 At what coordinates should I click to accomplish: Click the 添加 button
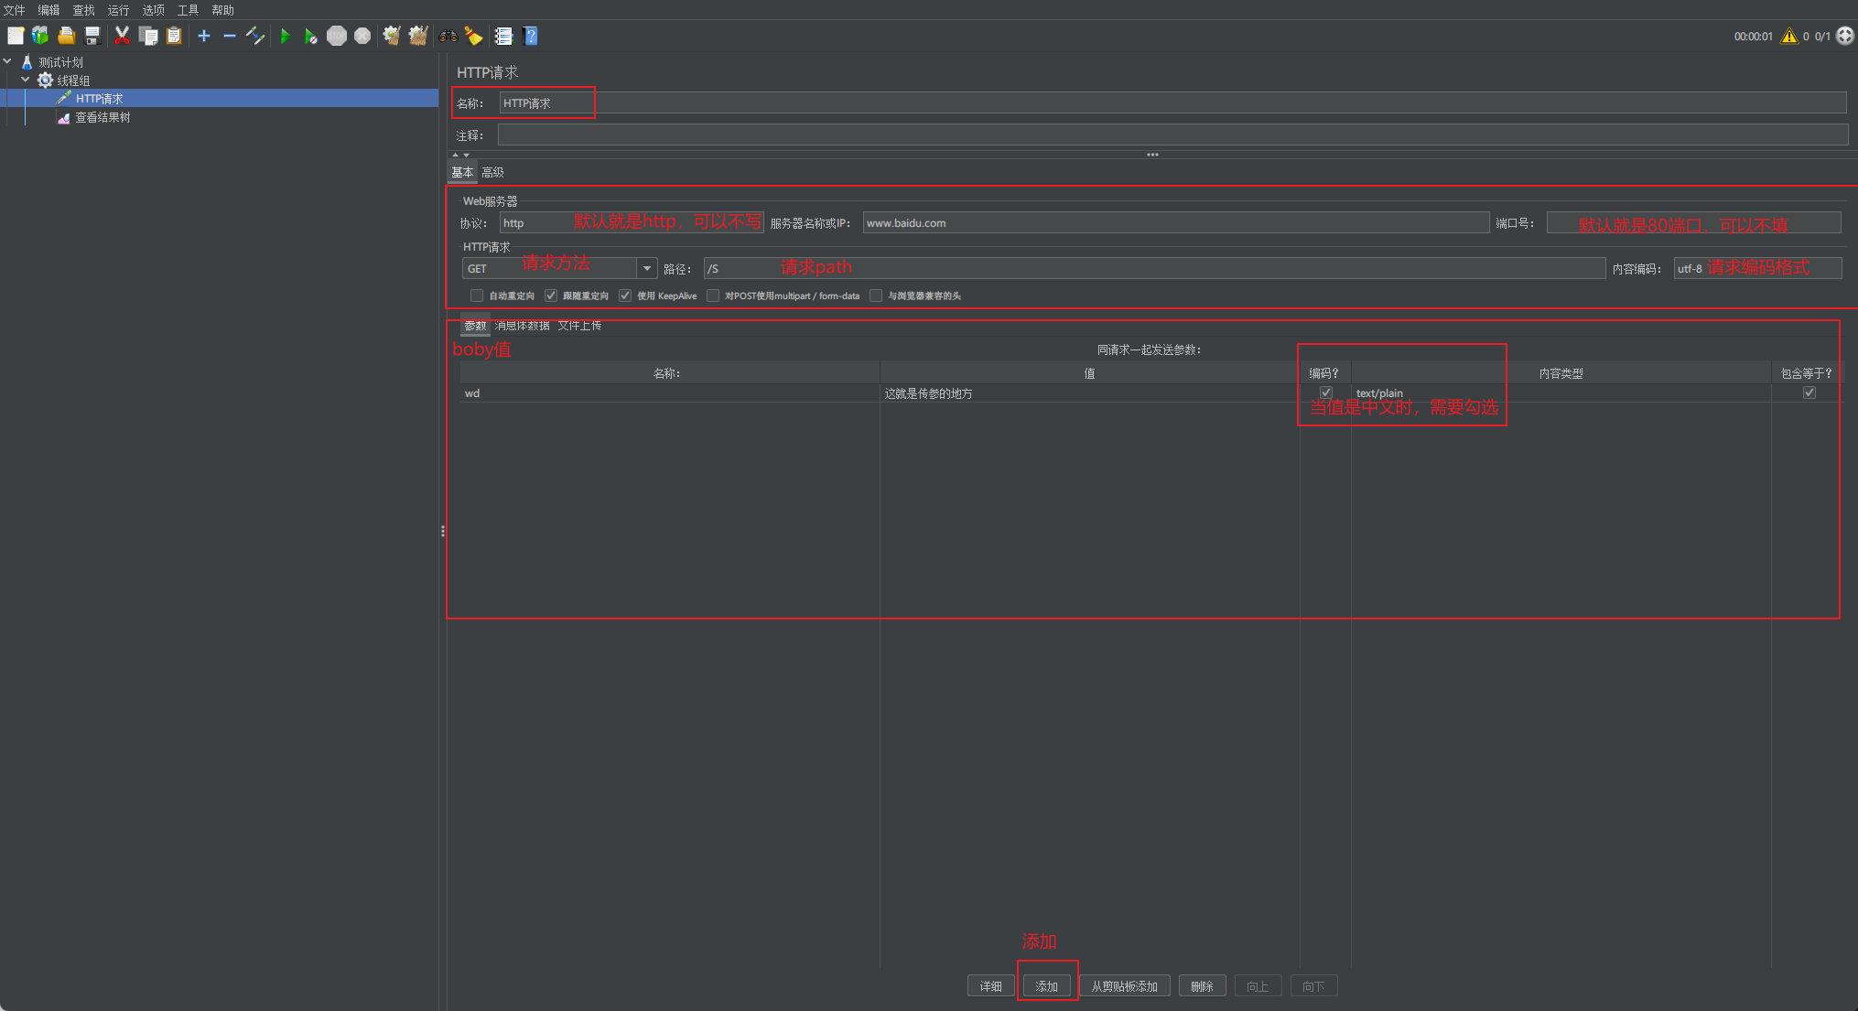[1046, 985]
